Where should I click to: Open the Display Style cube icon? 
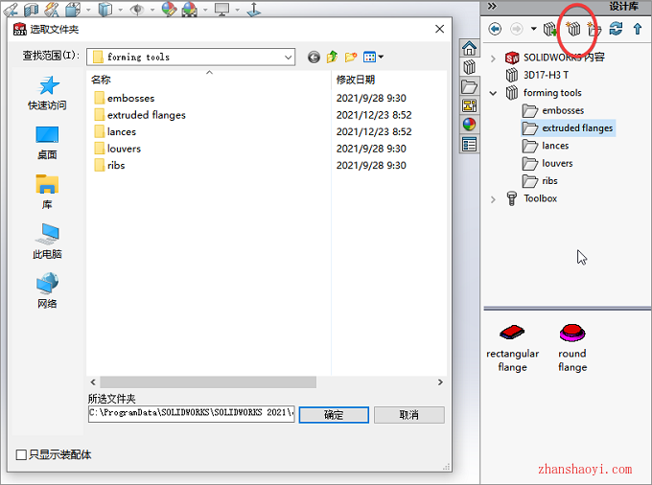click(105, 10)
